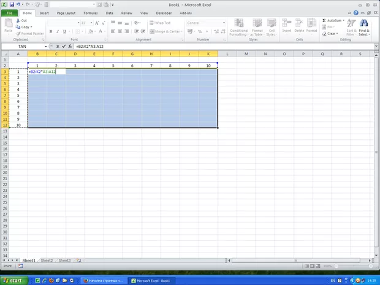Click the Undo arrow icon
This screenshot has width=380, height=285.
coord(18,4)
